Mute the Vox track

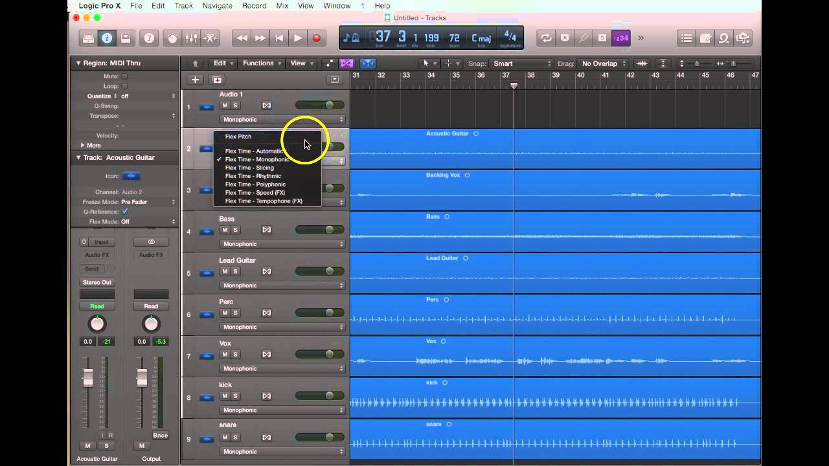click(225, 354)
